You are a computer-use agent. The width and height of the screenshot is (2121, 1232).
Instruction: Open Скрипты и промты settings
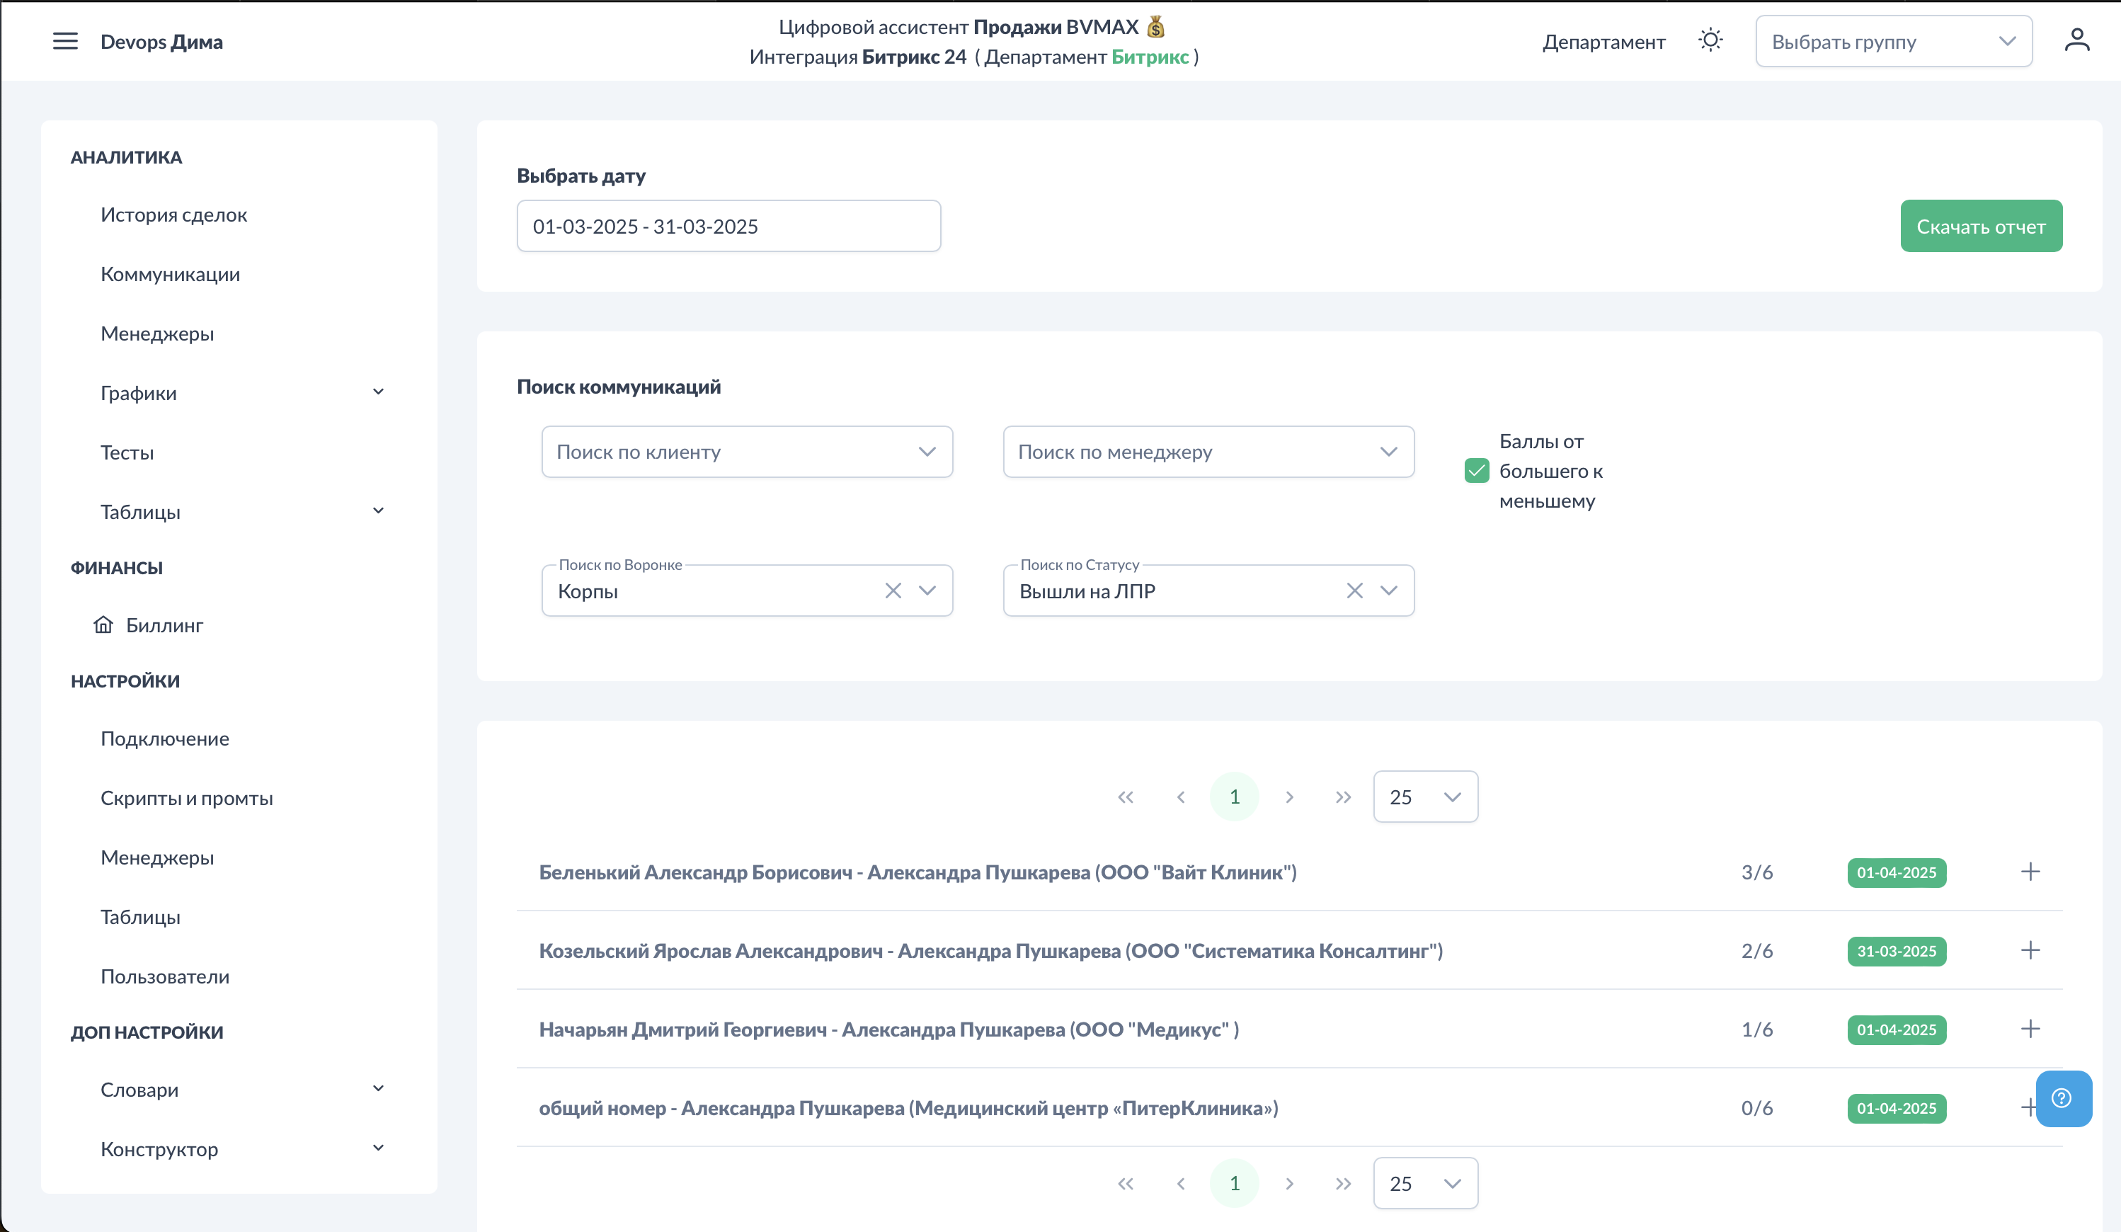click(x=187, y=798)
